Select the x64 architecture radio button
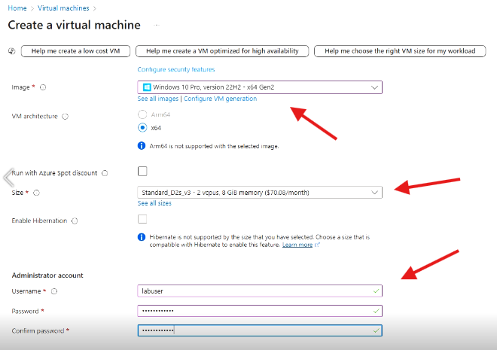497x350 pixels. point(142,128)
